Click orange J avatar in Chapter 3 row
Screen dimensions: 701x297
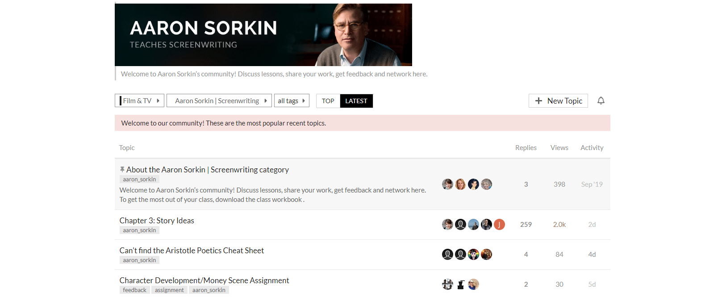(x=499, y=225)
